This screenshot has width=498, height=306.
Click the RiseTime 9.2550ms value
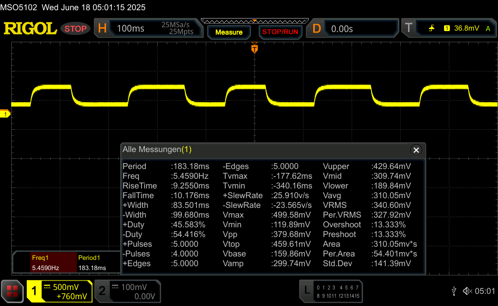click(x=191, y=186)
